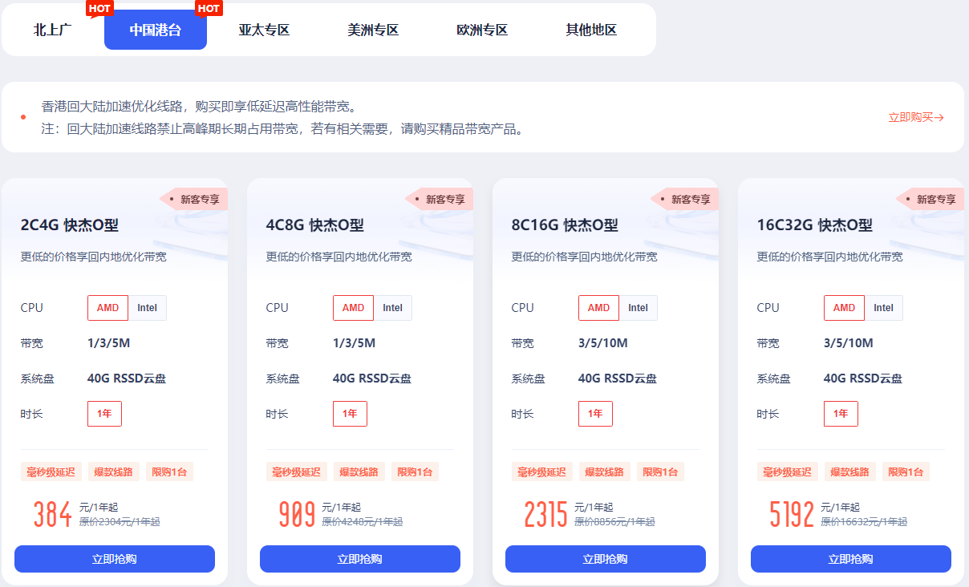Select Intel CPU on 16C32G card
The image size is (969, 587).
click(x=884, y=308)
